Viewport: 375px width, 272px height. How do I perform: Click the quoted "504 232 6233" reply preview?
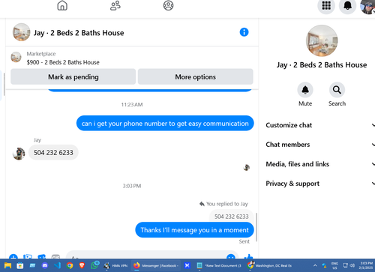pyautogui.click(x=232, y=217)
